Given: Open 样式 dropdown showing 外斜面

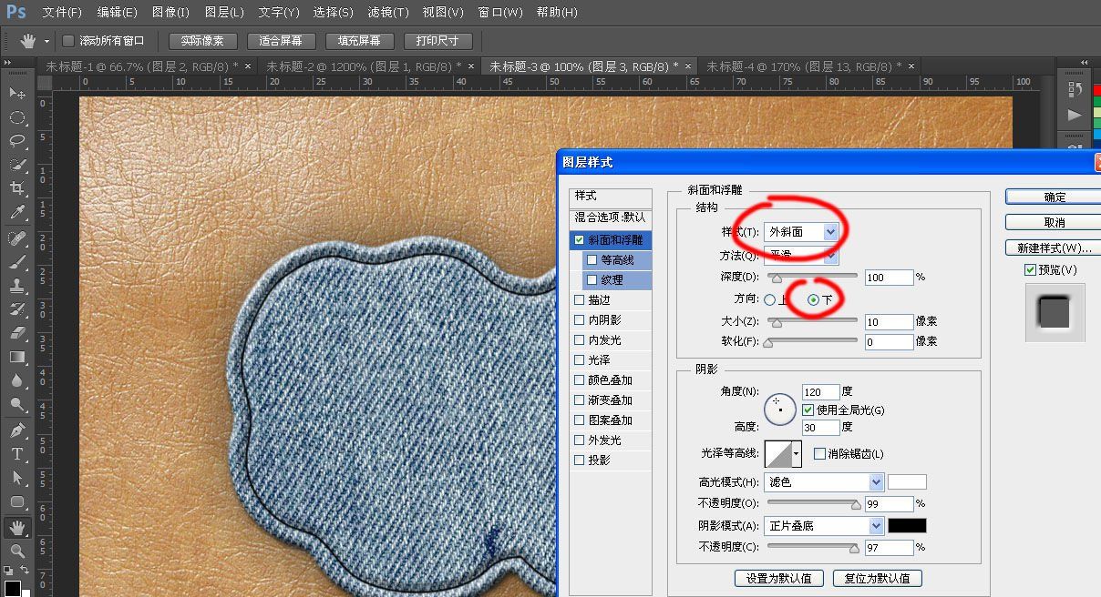Looking at the screenshot, I should tap(801, 232).
